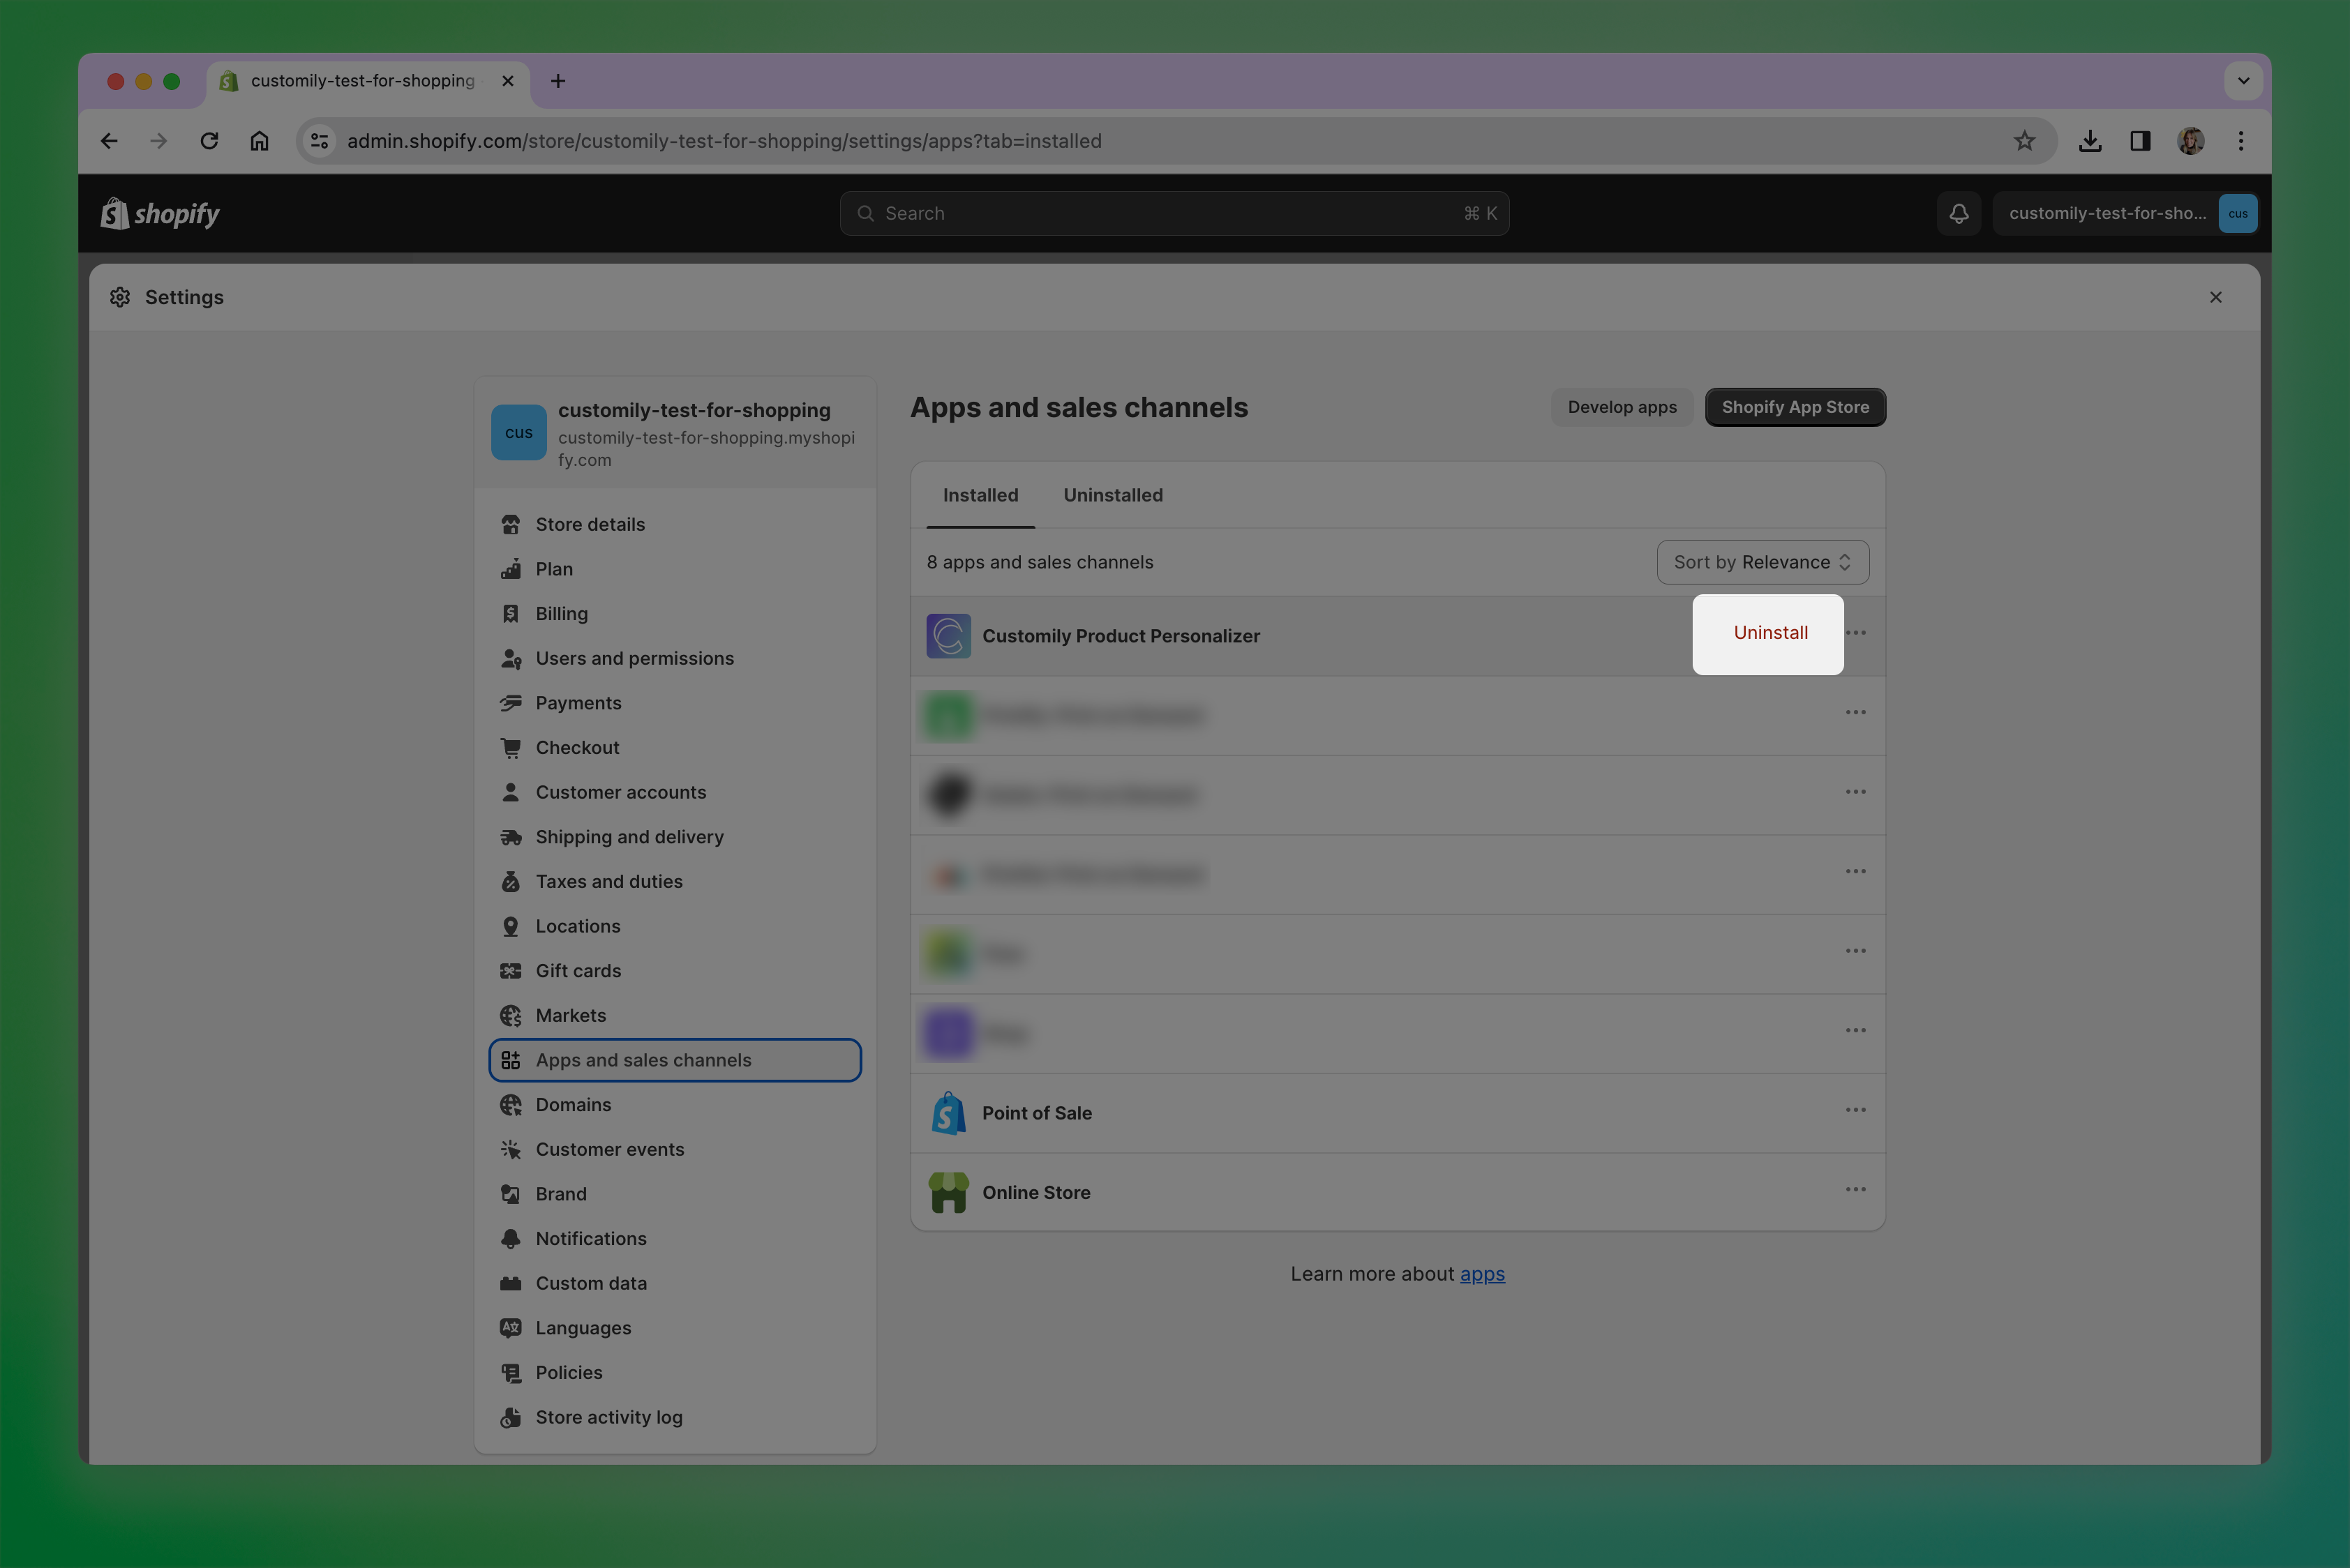Open the Shopify App Store button
This screenshot has height=1568, width=2350.
coord(1795,407)
